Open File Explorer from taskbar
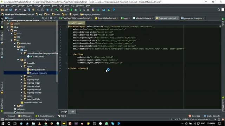This screenshot has height=126, width=225. point(33,124)
